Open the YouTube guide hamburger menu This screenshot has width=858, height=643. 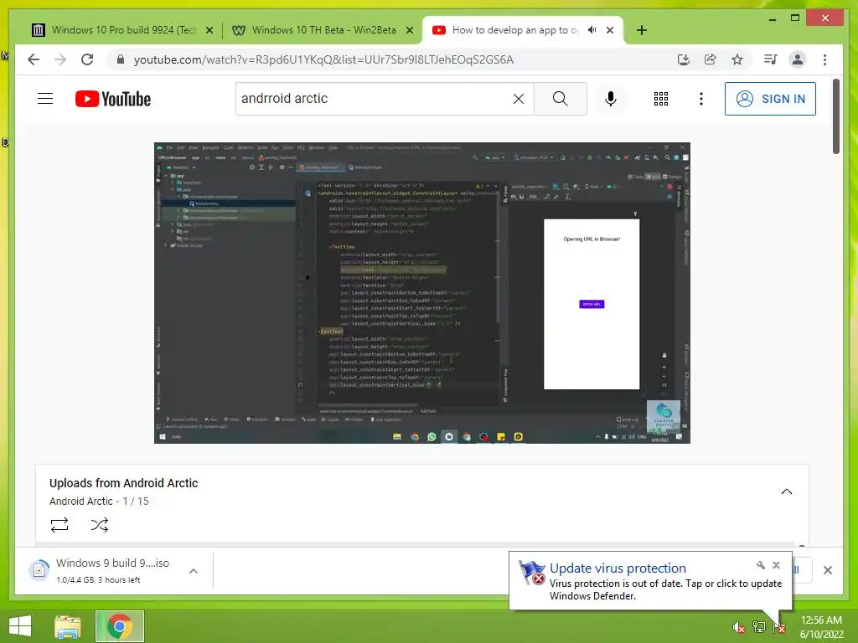pyautogui.click(x=45, y=99)
